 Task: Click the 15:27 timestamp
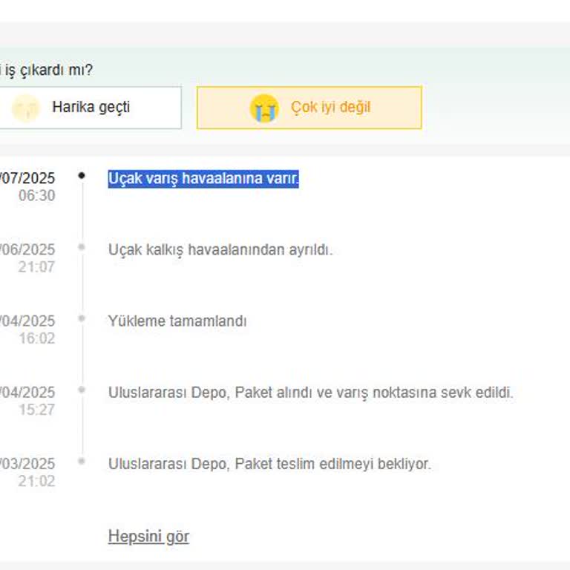tap(36, 410)
